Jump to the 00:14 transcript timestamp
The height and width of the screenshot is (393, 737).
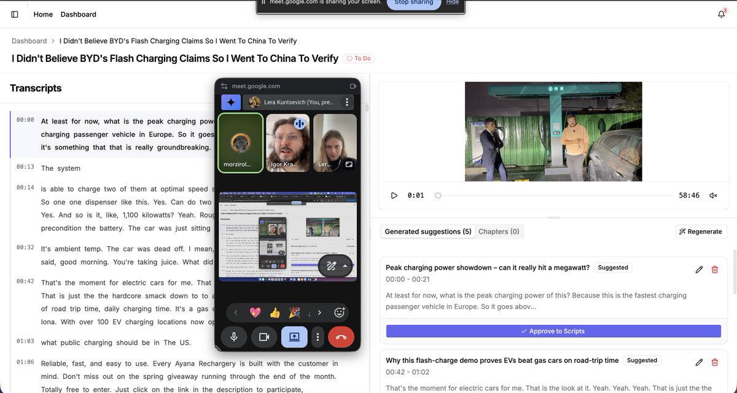coord(25,187)
